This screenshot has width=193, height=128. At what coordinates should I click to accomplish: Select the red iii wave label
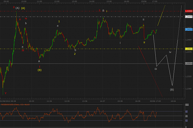23,50
